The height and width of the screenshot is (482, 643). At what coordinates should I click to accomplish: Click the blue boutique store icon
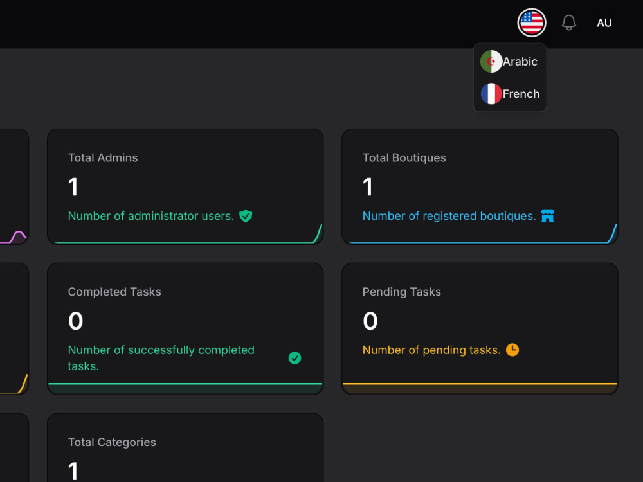tap(547, 215)
